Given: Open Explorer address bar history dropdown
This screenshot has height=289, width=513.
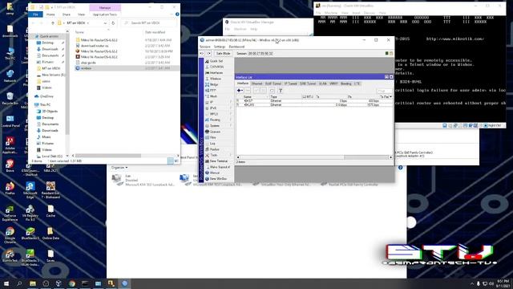Looking at the screenshot, I should (105, 23).
